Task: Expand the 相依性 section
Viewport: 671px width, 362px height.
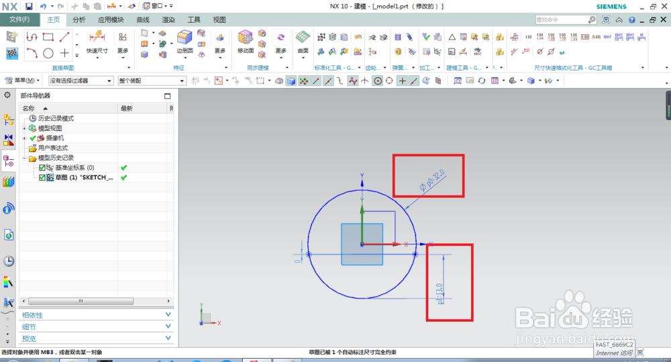Action: (x=96, y=315)
